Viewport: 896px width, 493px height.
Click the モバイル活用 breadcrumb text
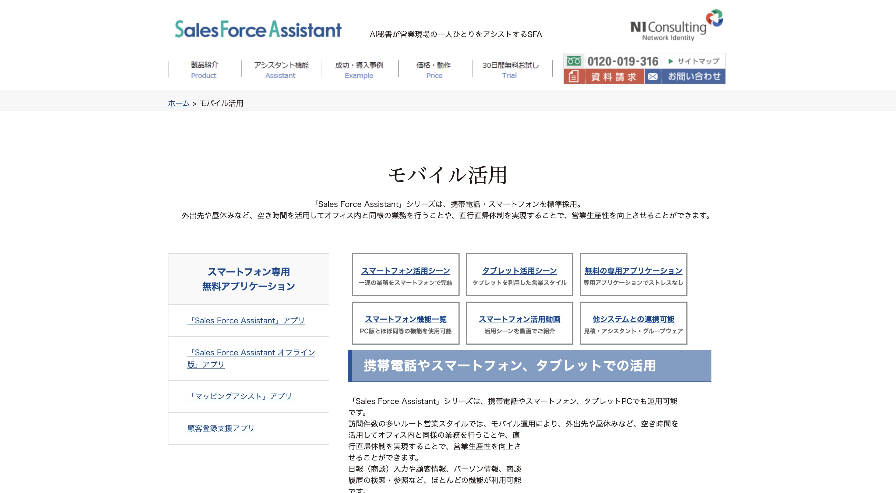[x=221, y=103]
